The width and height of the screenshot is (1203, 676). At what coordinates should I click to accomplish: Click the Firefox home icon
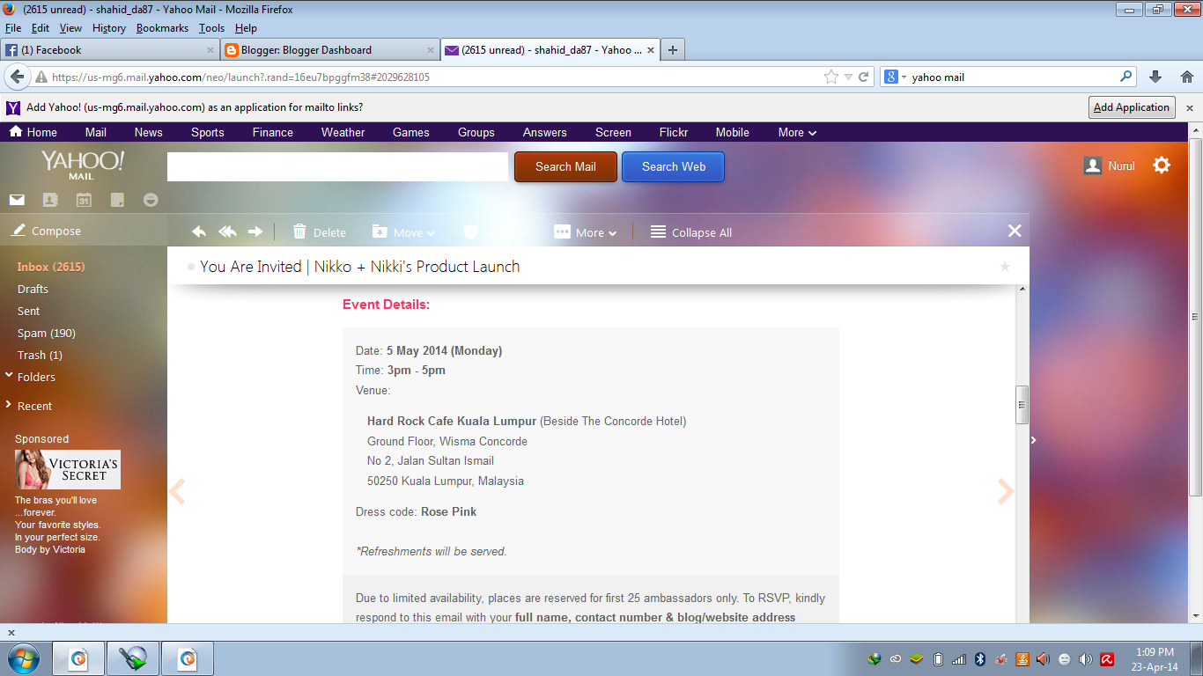click(1186, 77)
